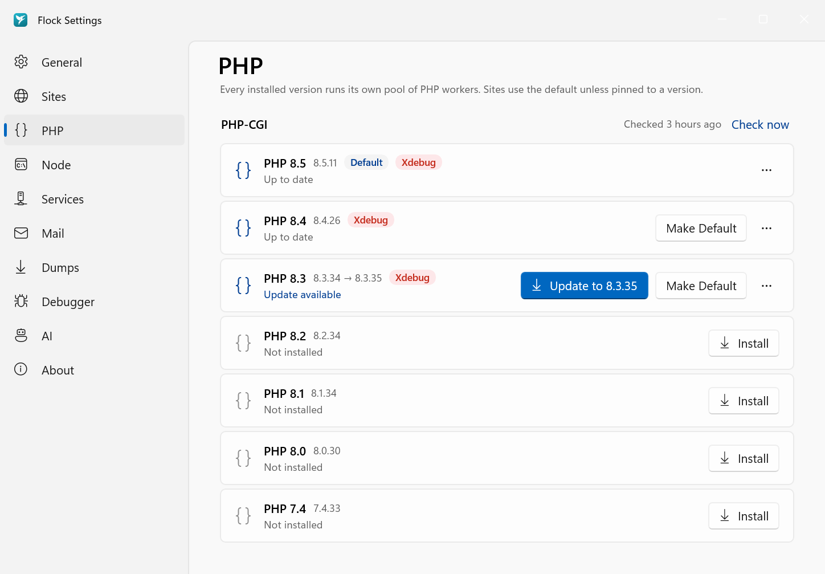This screenshot has width=825, height=574.
Task: Click the Debugger bug icon
Action: [x=21, y=302]
